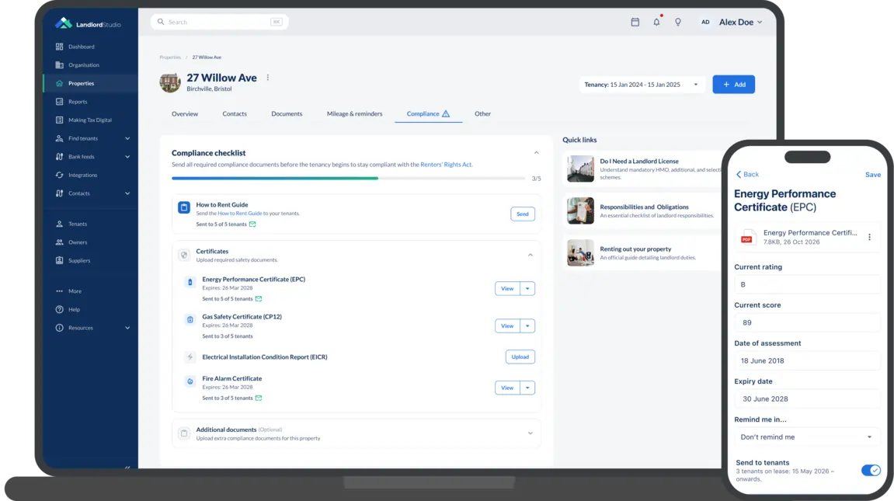Open the Renters' Rights Act link
Screen dimensions: 894x501
[x=446, y=165]
